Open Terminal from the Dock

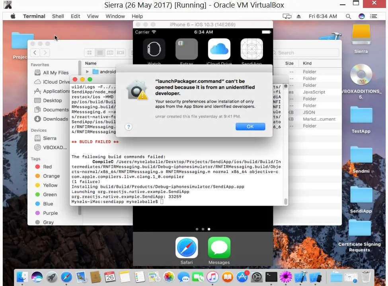tap(271, 277)
